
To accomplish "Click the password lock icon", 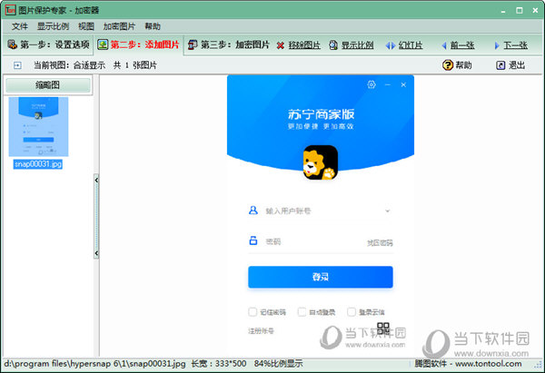I will [x=253, y=240].
